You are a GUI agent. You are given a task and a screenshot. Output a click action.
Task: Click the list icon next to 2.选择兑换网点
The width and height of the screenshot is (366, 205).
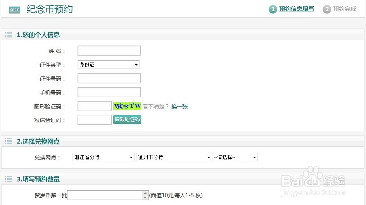[9, 141]
